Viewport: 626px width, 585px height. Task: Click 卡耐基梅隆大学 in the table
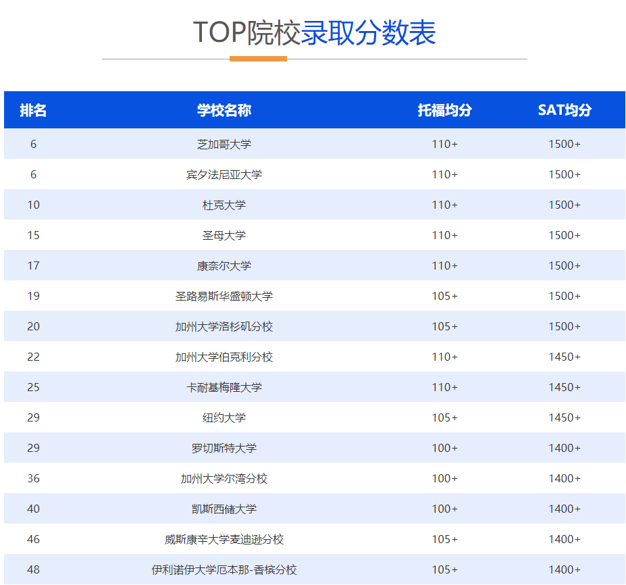[x=224, y=387]
